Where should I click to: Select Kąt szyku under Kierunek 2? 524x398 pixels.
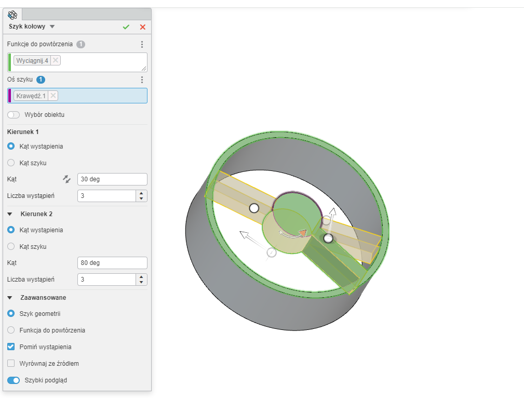(11, 247)
